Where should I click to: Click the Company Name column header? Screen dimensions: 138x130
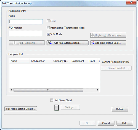pos(61,61)
